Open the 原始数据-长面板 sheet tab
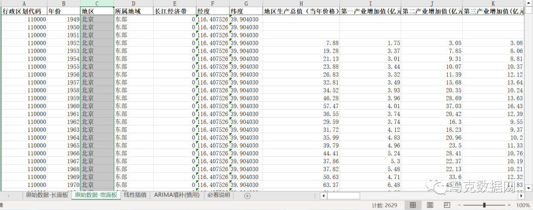 click(47, 195)
